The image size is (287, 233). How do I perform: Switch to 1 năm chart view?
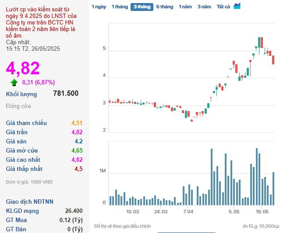coord(186,7)
